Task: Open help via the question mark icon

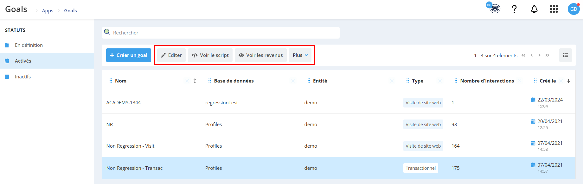Action: [x=514, y=9]
